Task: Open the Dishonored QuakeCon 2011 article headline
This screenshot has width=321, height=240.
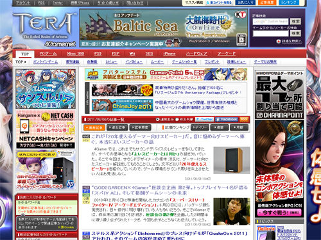Action: 169,236
